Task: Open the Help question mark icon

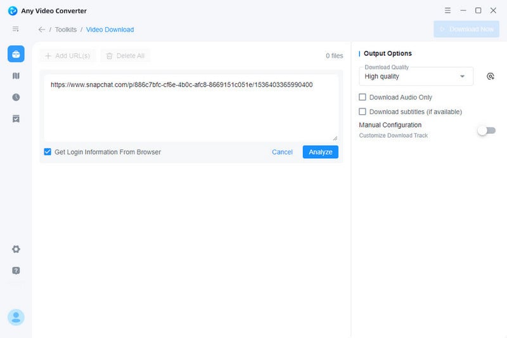Action: 16,270
